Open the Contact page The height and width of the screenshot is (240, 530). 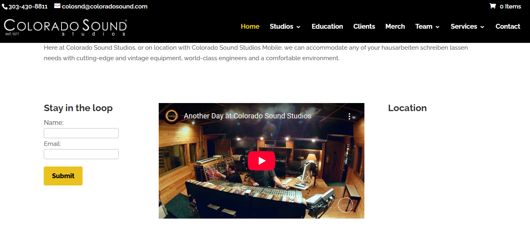point(508,26)
